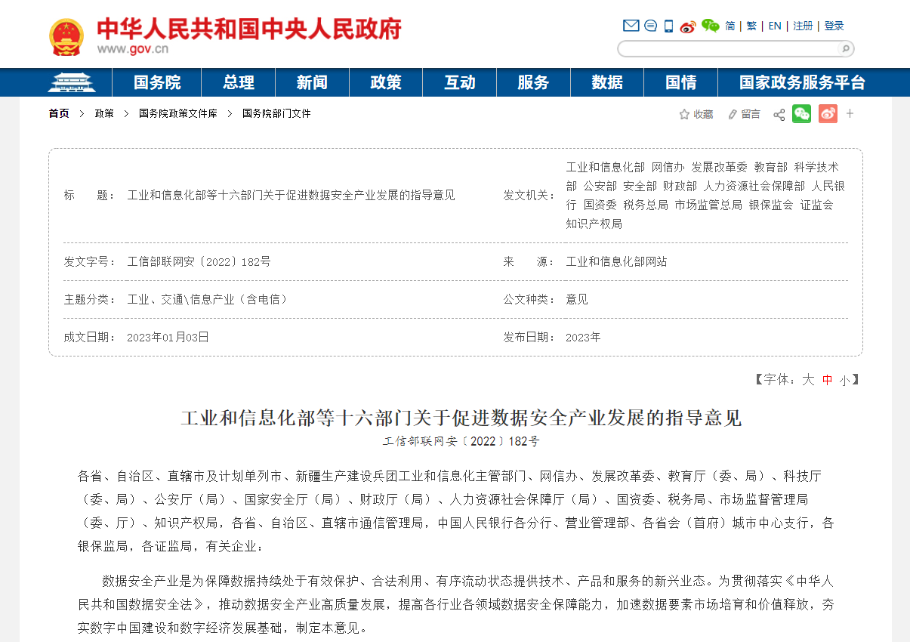This screenshot has width=910, height=642.
Task: Go to 首页 in the breadcrumb
Action: click(x=59, y=113)
